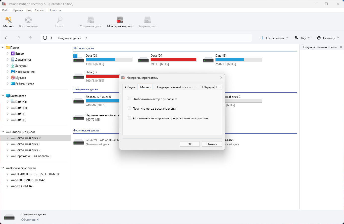Select GIGABYTE GP-GSTFS31120GNTD in tree
This screenshot has width=344, height=224.
pos(37,174)
